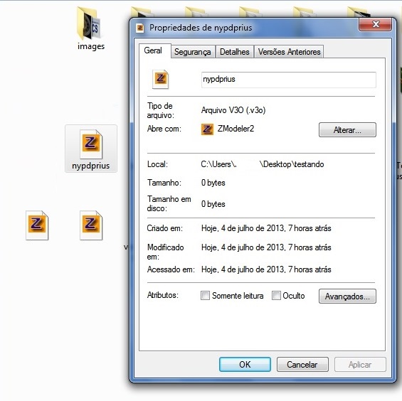
Task: Click the leftmost unnamed ZModeler file icon
Action: (x=37, y=225)
